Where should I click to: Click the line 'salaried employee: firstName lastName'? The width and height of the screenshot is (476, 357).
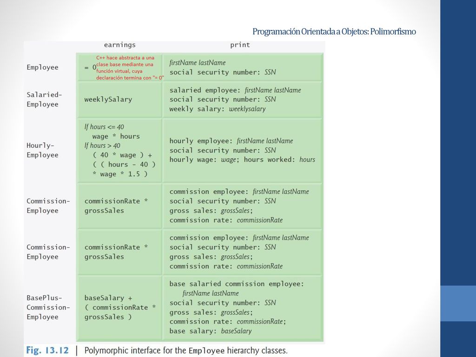point(235,90)
